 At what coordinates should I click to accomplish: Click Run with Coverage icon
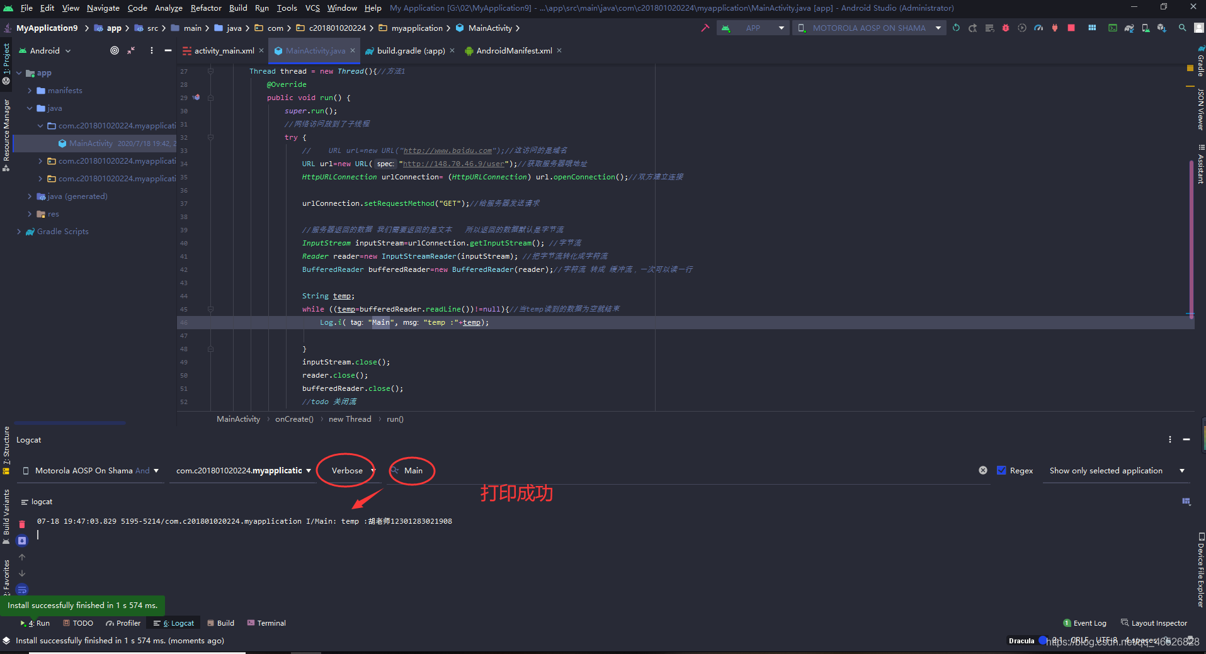coord(1022,28)
